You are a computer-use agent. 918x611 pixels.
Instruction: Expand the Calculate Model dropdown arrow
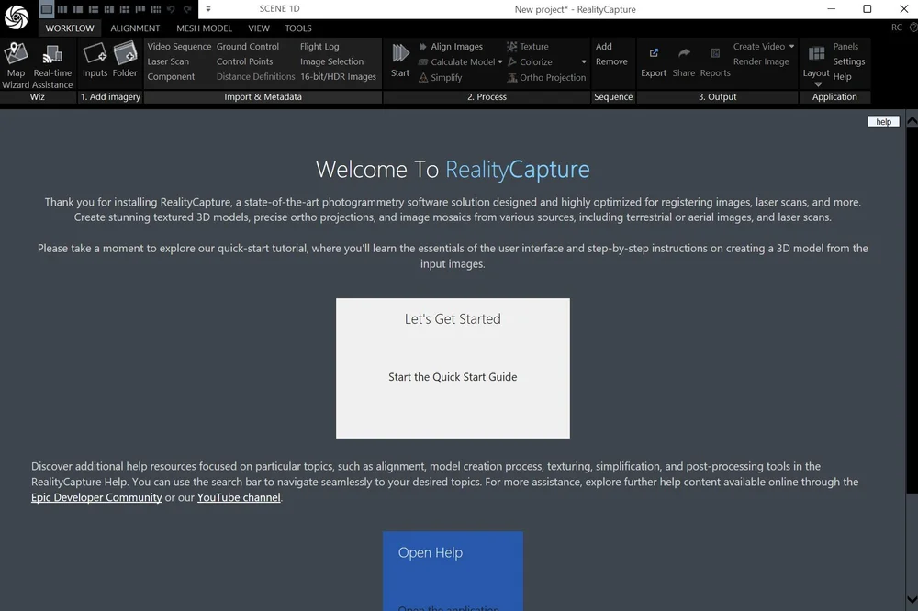tap(500, 62)
